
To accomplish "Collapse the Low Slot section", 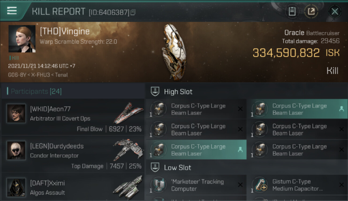I will click(246, 168).
